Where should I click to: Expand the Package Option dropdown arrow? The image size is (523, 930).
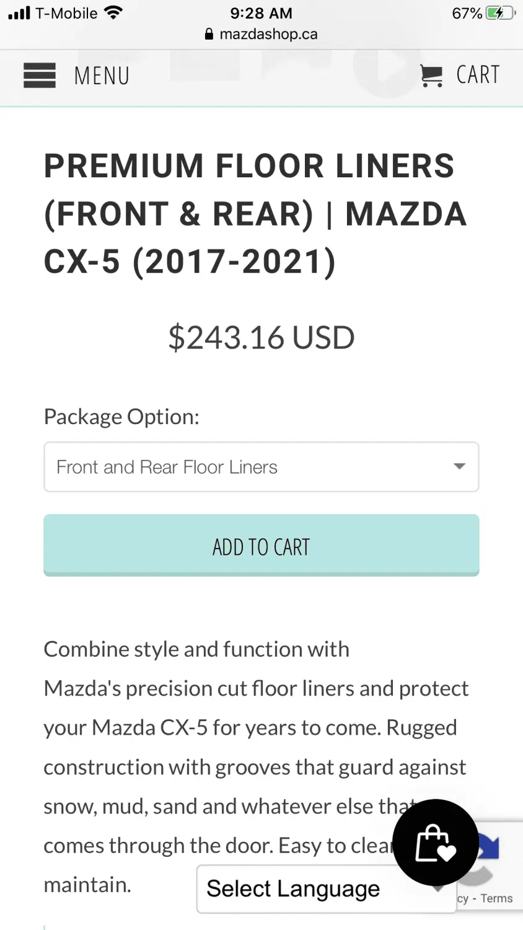pyautogui.click(x=459, y=466)
